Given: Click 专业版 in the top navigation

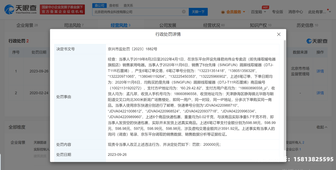Looking at the screenshot, I should 277,12.
